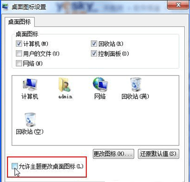Enable the 网络(N) checkbox
This screenshot has height=182, width=190.
coord(19,63)
